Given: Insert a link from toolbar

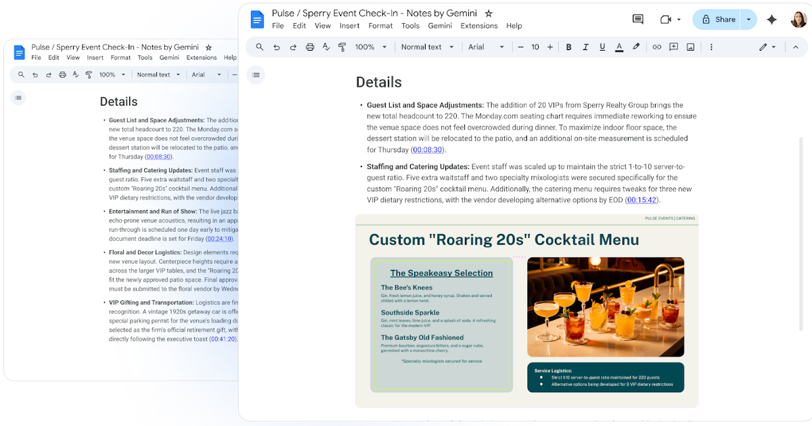Looking at the screenshot, I should click(x=656, y=47).
